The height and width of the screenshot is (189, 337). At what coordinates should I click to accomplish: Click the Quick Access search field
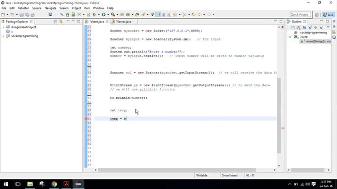[x=300, y=15]
